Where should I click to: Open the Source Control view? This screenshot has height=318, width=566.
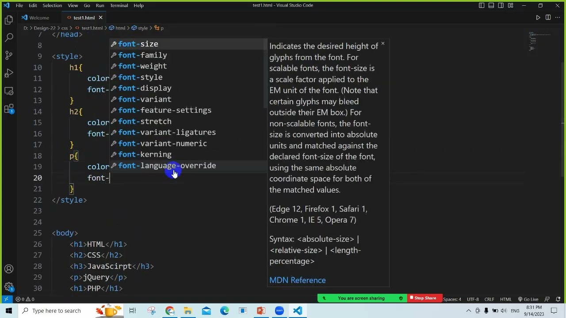pyautogui.click(x=9, y=55)
